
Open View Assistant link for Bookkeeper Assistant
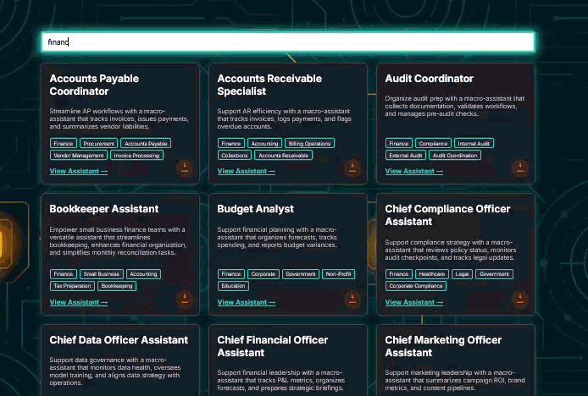click(79, 302)
